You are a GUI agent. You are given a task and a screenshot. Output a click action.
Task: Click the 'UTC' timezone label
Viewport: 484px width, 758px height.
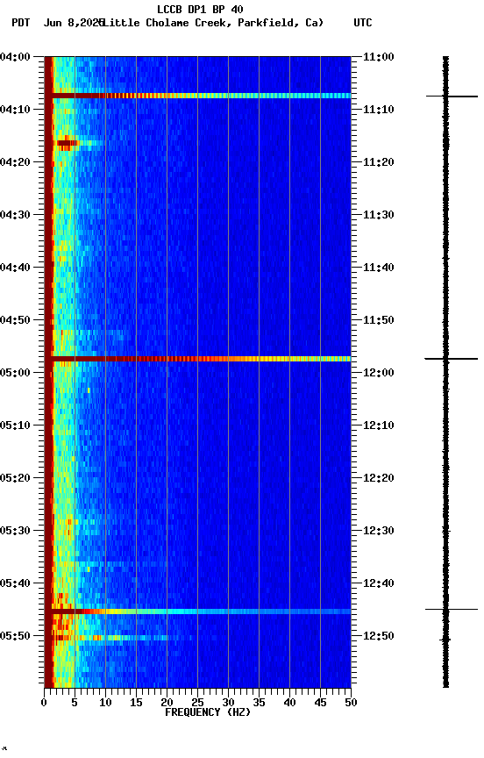tap(363, 23)
